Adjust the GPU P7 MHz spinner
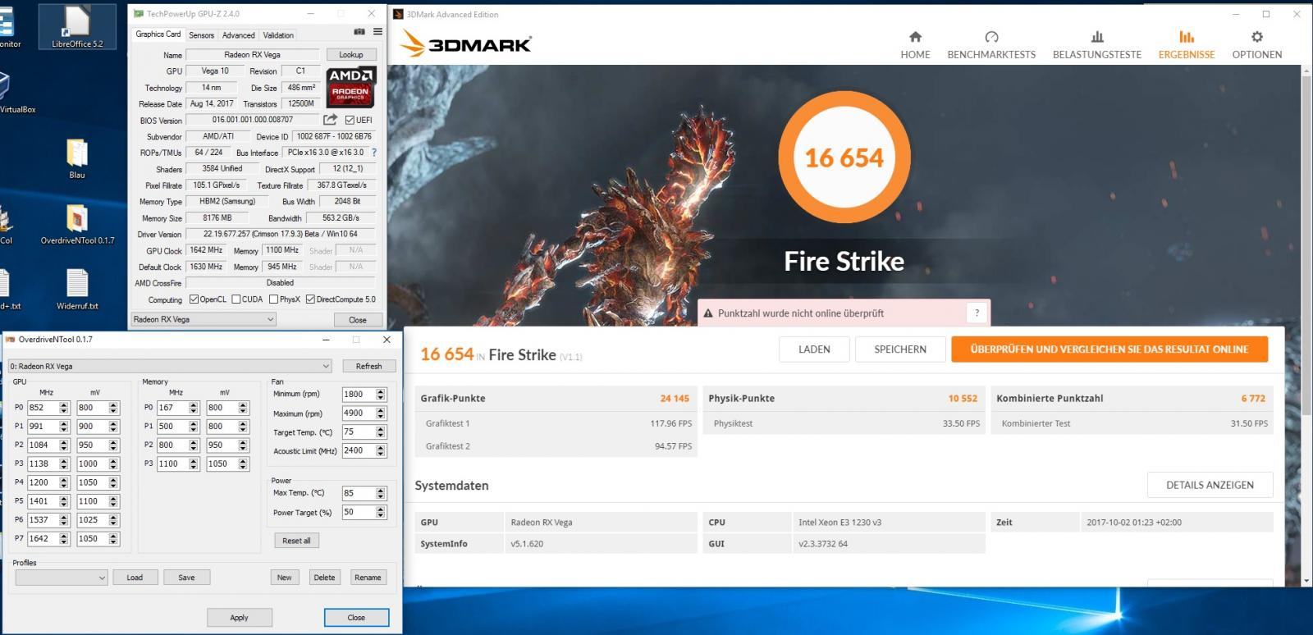 [64, 539]
